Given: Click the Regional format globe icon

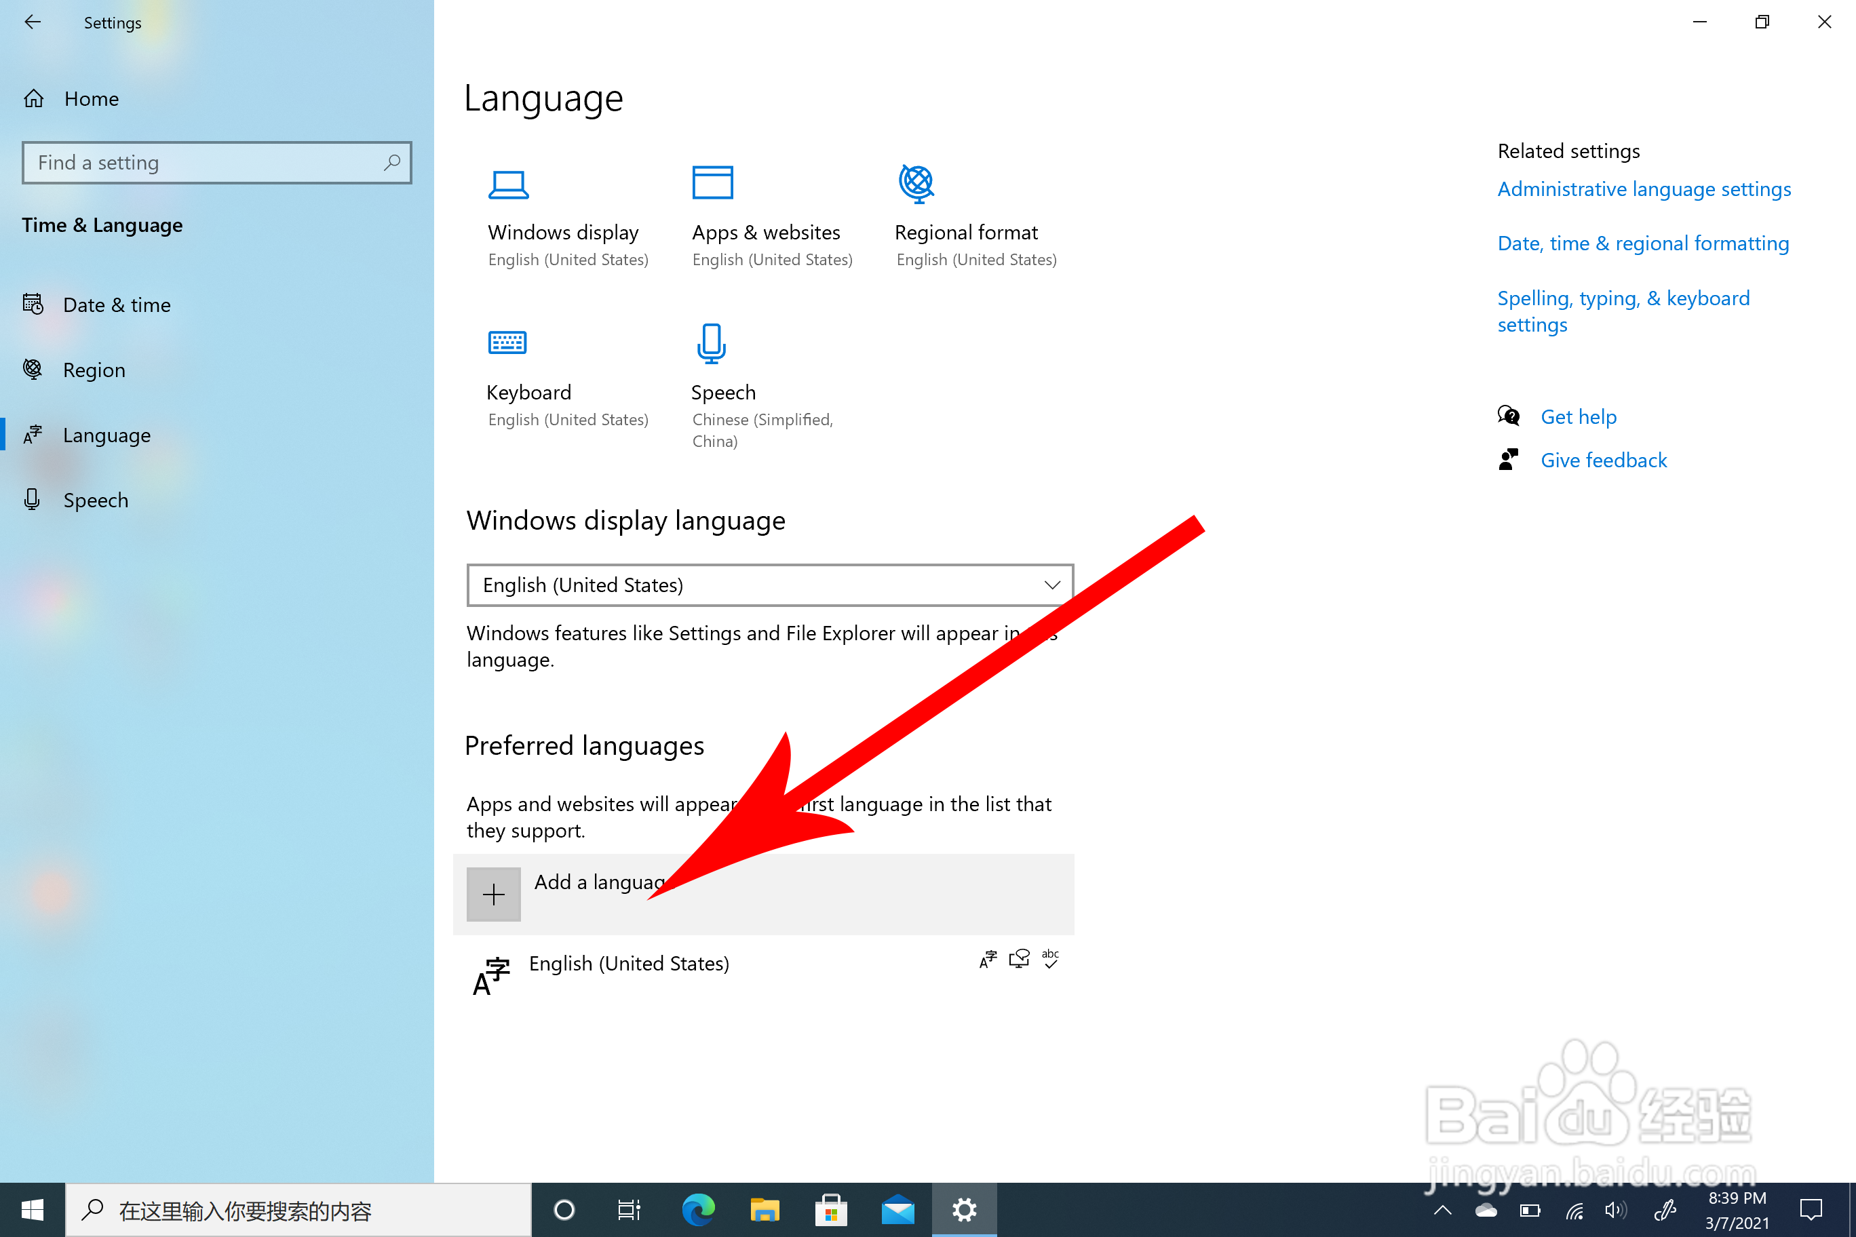Looking at the screenshot, I should [916, 183].
